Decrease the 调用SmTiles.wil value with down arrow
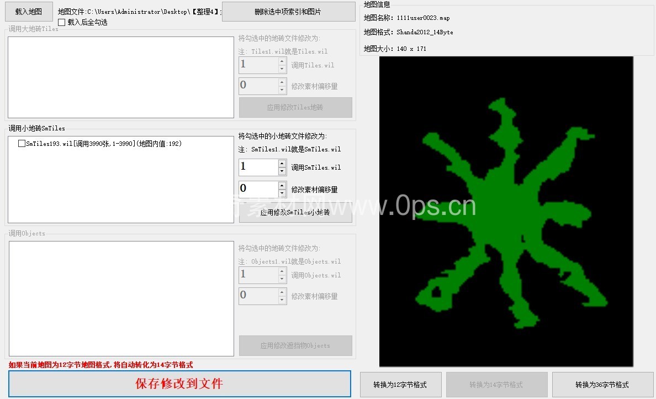Image resolution: width=656 pixels, height=399 pixels. pyautogui.click(x=282, y=171)
